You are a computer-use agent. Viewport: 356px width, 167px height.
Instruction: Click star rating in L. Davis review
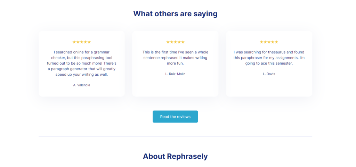[269, 42]
